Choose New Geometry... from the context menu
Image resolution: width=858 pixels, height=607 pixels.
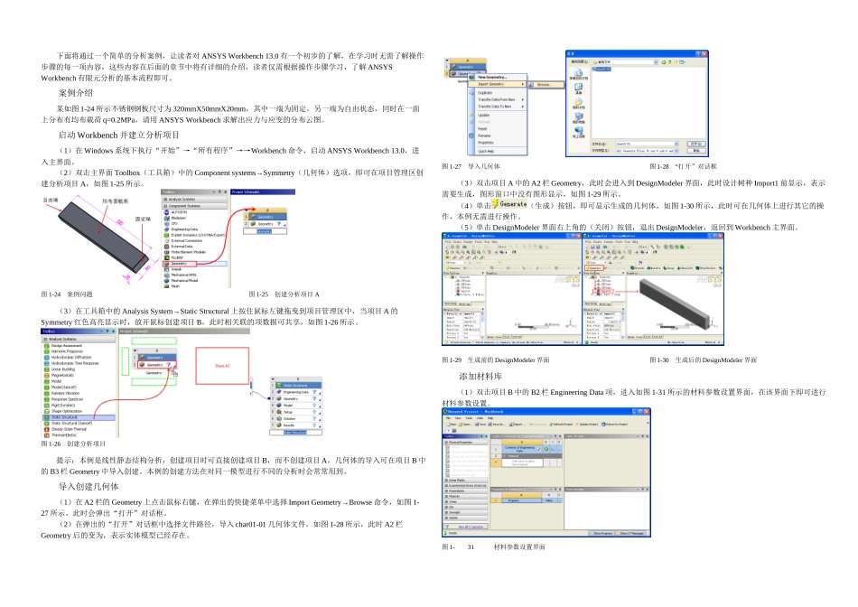[x=498, y=77]
